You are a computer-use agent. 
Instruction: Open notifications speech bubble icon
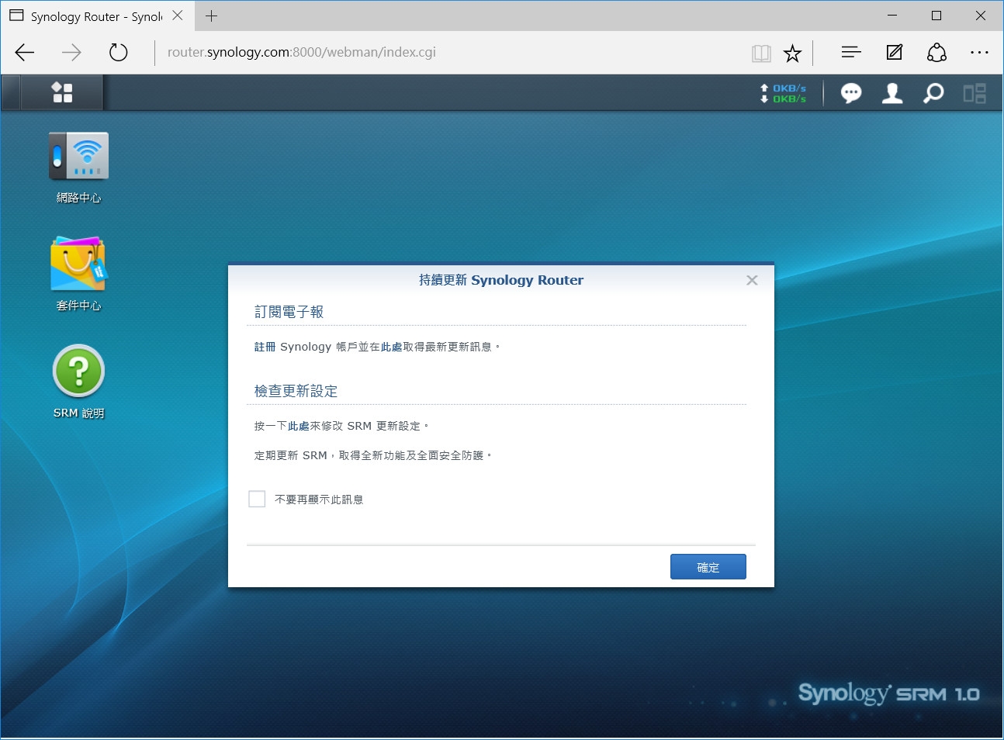(x=851, y=94)
